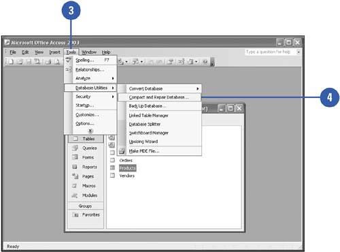Open the File menu
The image size is (340, 252).
[x=13, y=52]
